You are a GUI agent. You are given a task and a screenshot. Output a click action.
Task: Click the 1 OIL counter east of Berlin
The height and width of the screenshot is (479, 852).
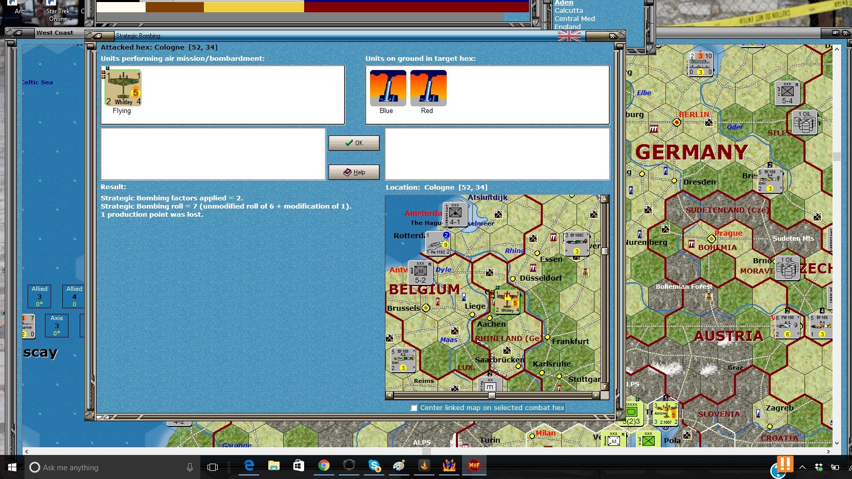[x=805, y=122]
